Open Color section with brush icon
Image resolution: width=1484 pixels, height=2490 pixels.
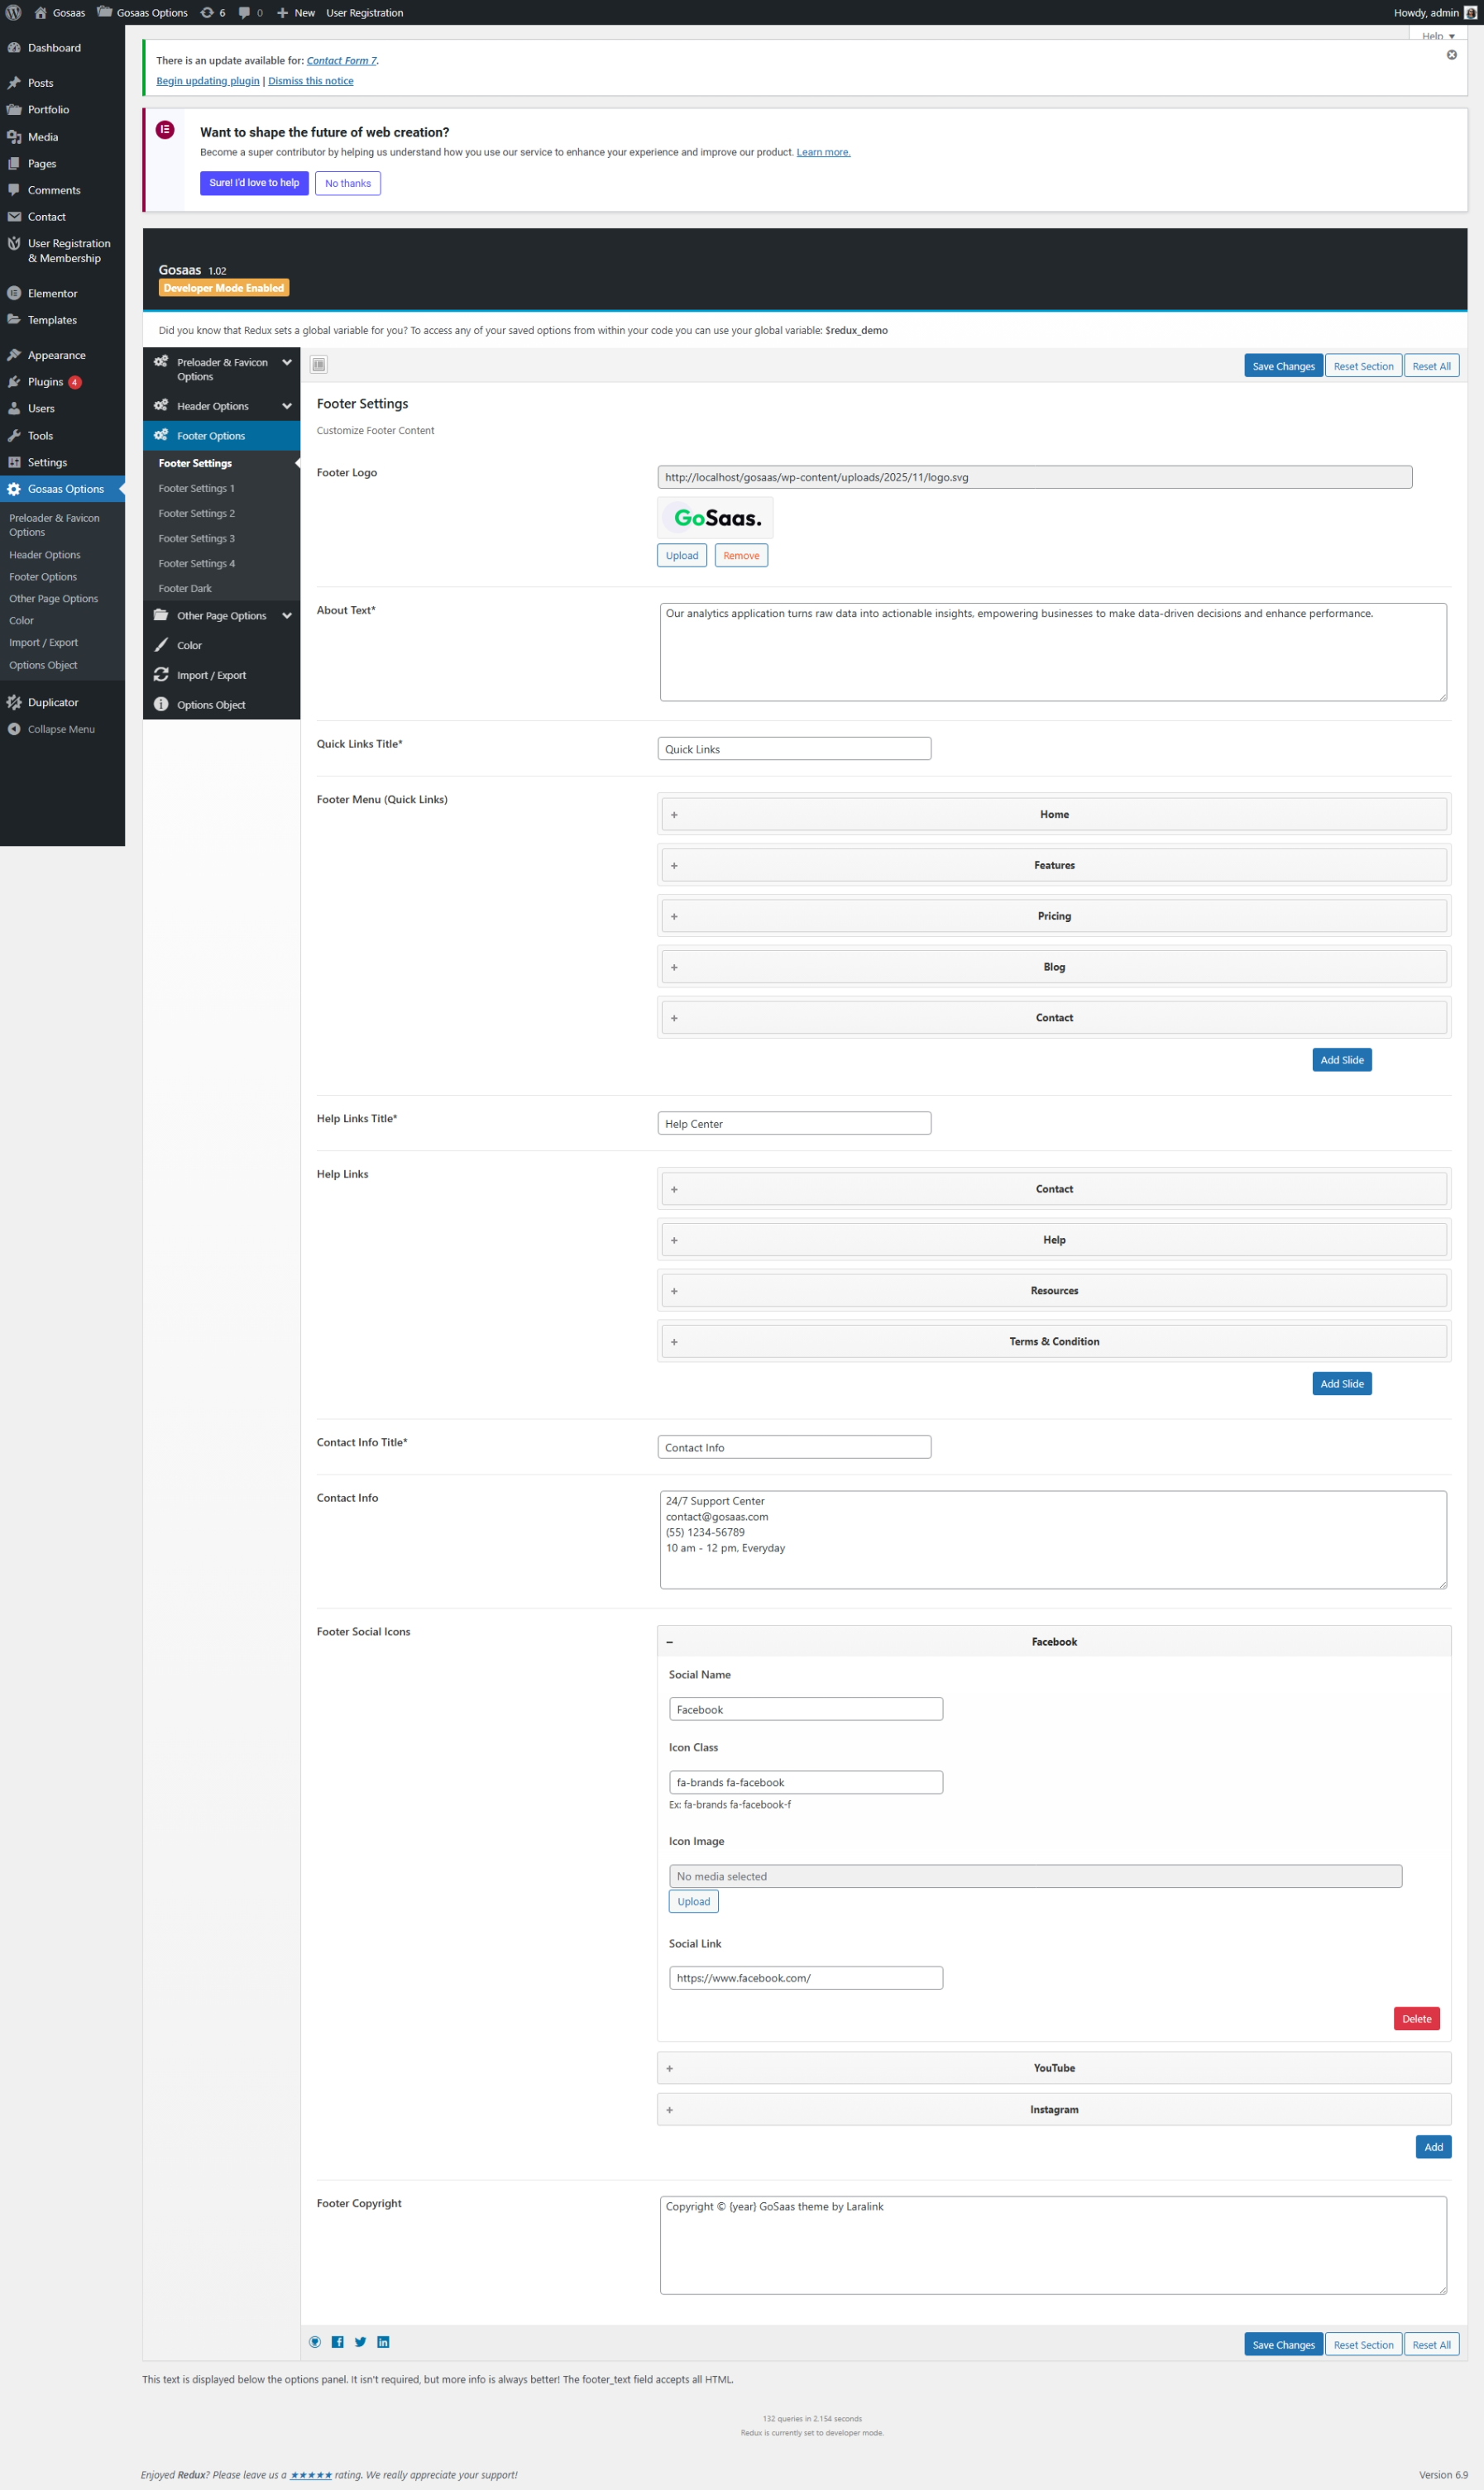[189, 646]
